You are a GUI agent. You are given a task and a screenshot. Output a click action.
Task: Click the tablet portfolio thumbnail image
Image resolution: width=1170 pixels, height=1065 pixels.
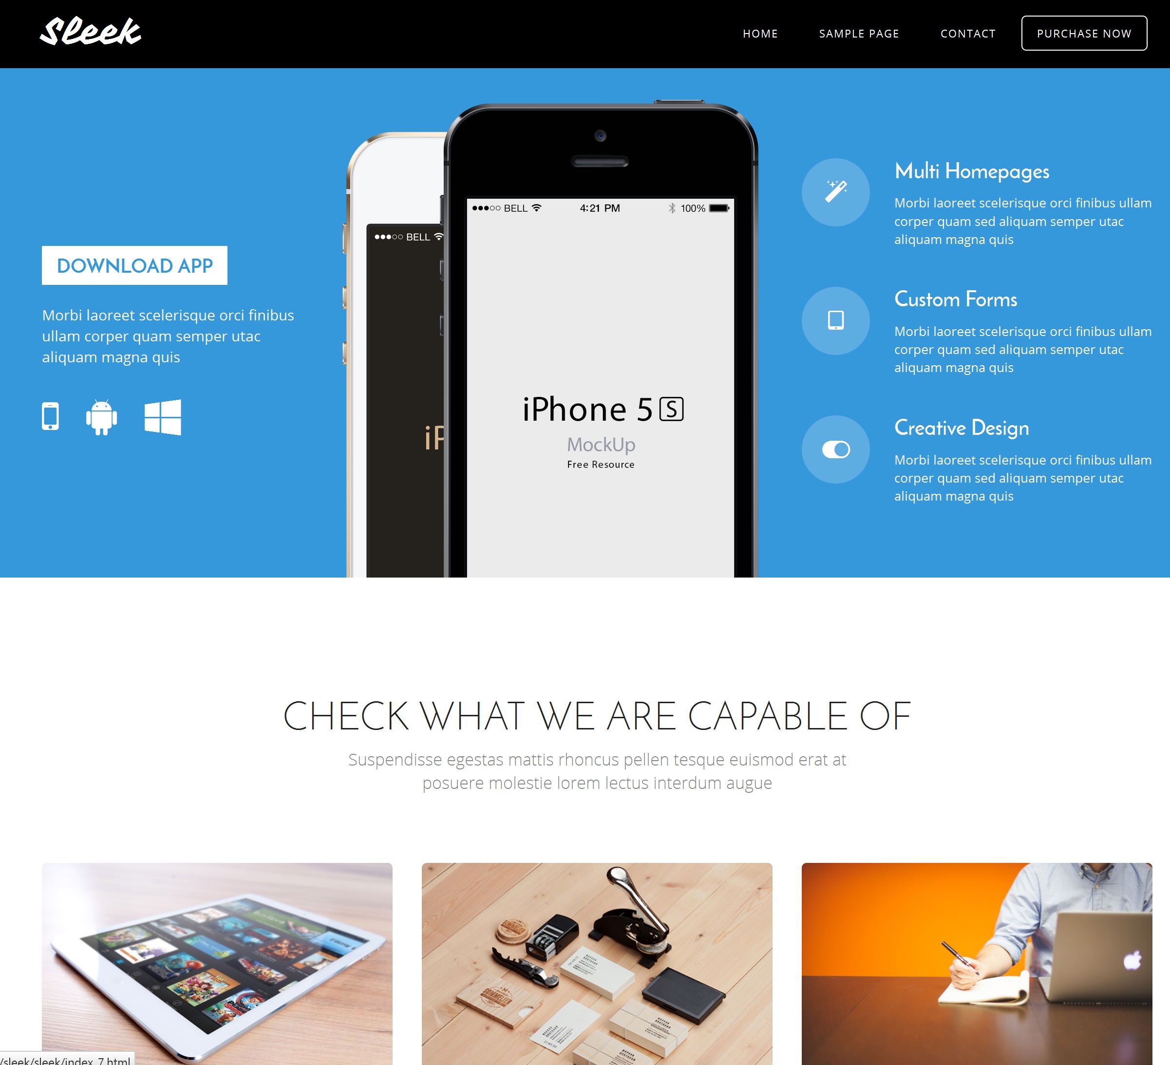217,957
